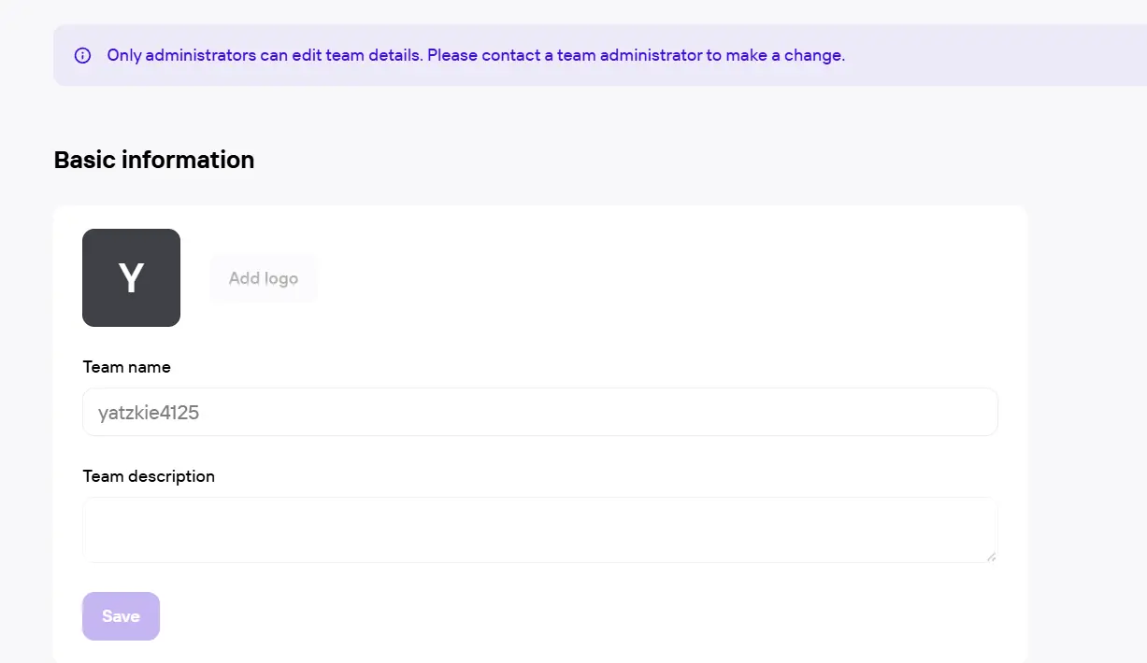Image resolution: width=1147 pixels, height=663 pixels.
Task: Focus the Team name input field
Action: click(x=540, y=412)
